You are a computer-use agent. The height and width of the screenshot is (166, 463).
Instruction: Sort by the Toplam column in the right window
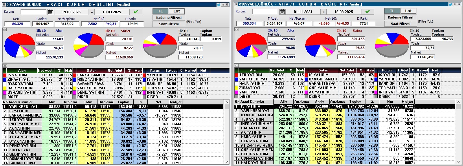(x=355, y=102)
